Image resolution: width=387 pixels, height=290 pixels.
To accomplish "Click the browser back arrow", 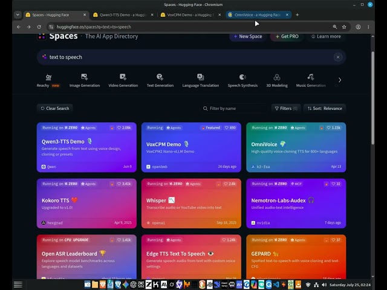I will click(x=19, y=27).
